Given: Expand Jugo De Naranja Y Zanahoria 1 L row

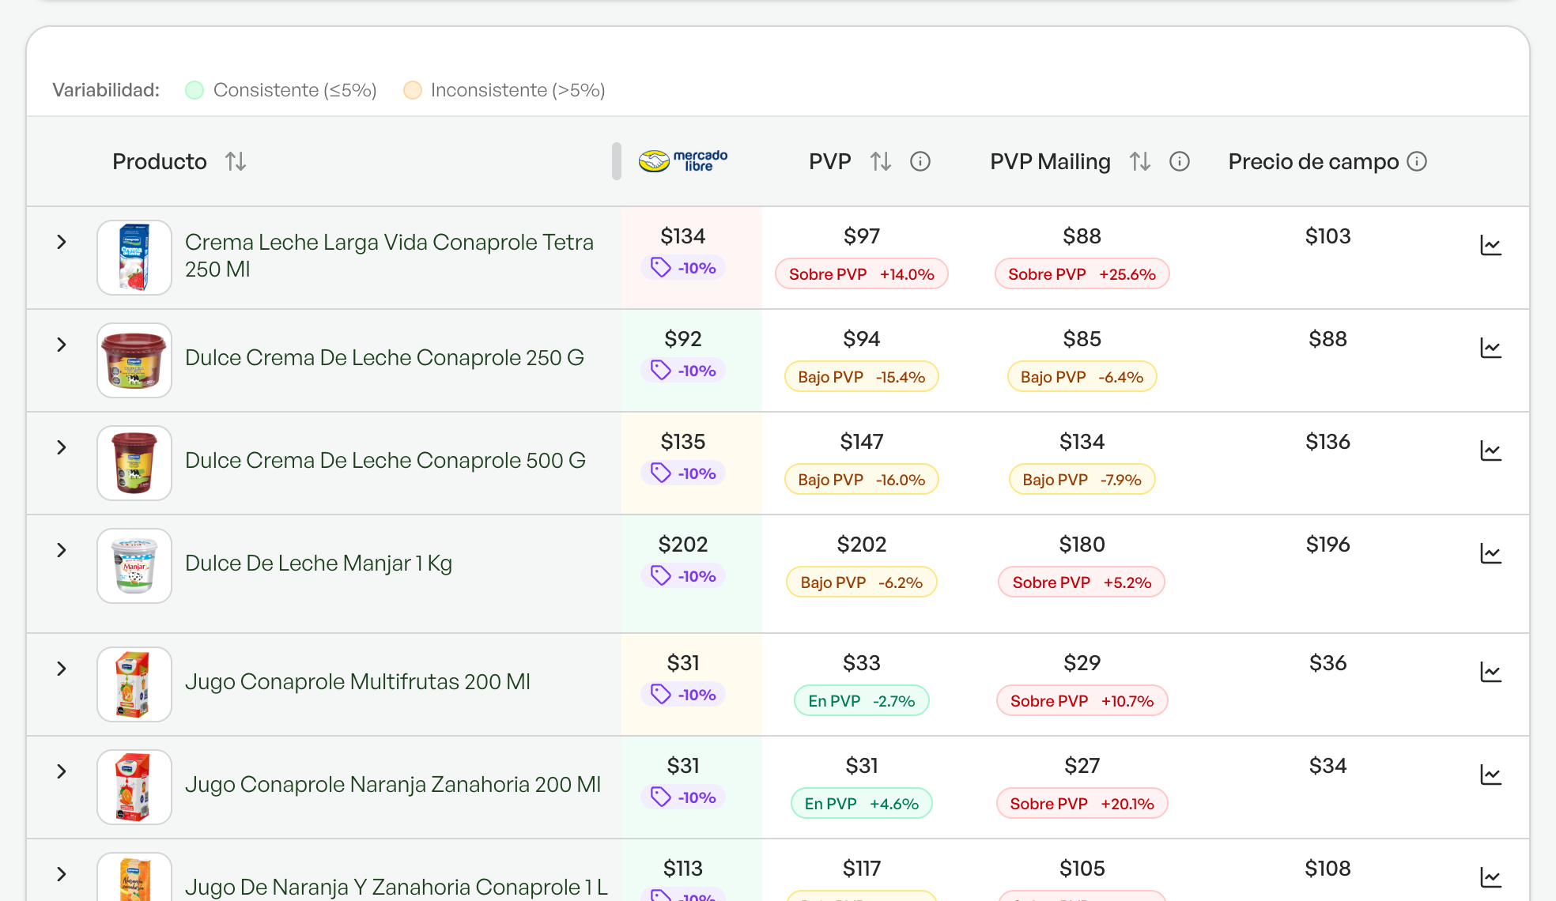Looking at the screenshot, I should [x=62, y=874].
